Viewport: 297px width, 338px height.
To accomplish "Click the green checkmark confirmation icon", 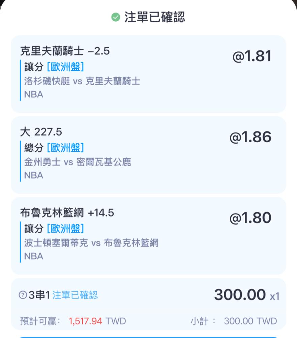I will tap(116, 17).
